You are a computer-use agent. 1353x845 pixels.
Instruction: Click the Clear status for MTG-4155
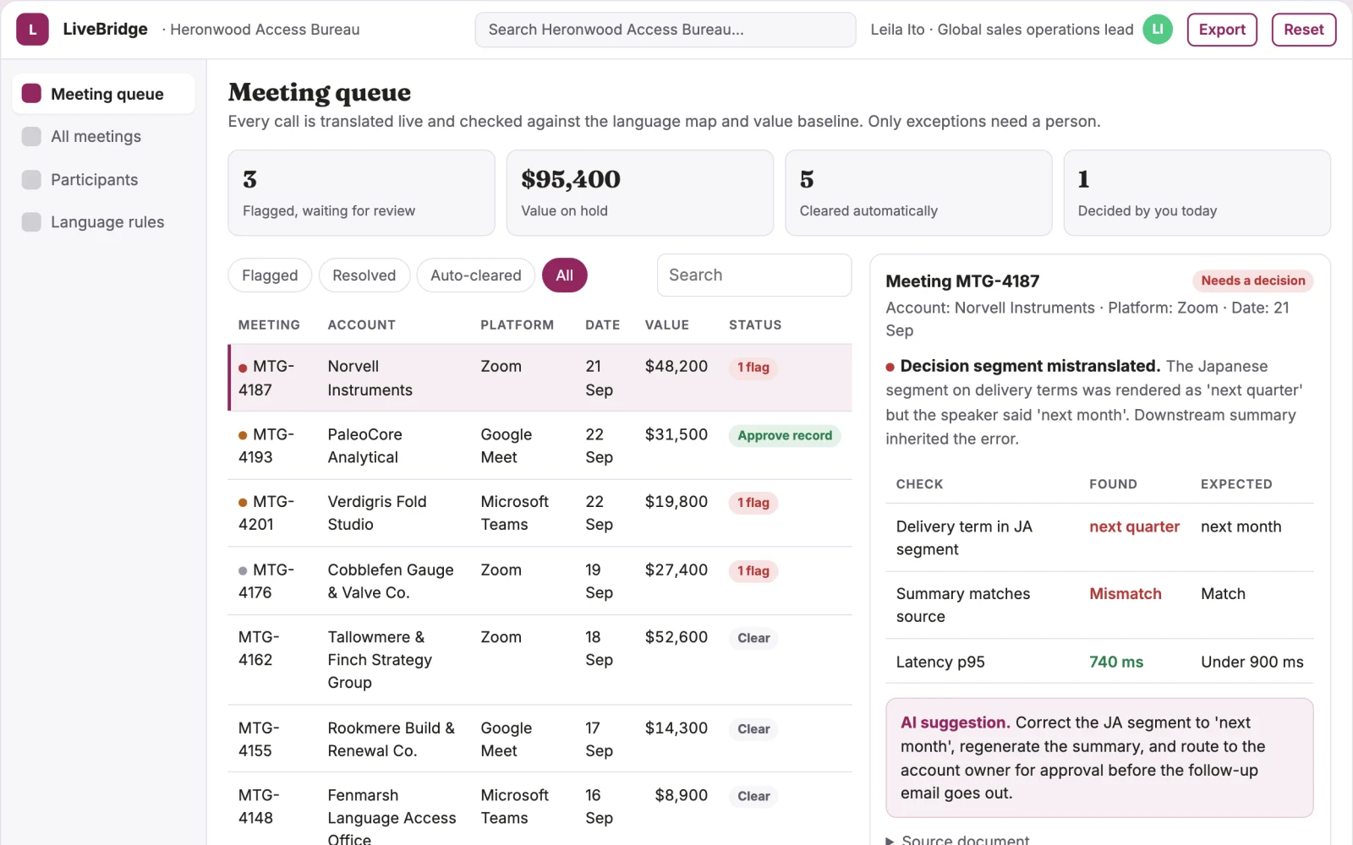[x=753, y=729]
